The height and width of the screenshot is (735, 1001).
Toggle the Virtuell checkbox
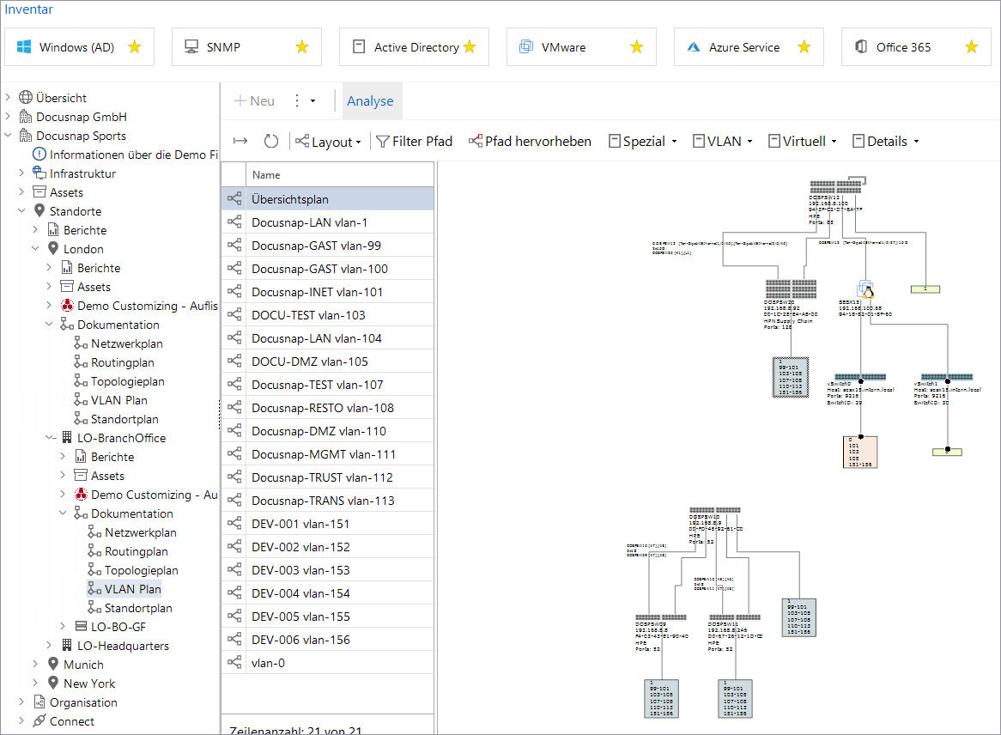coord(774,141)
